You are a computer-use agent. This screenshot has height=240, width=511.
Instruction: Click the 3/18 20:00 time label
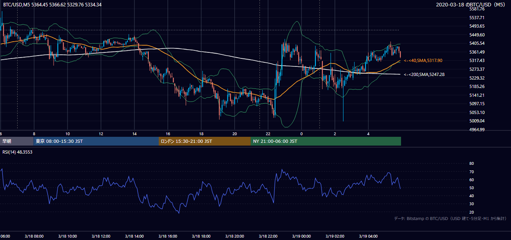coord(235,236)
